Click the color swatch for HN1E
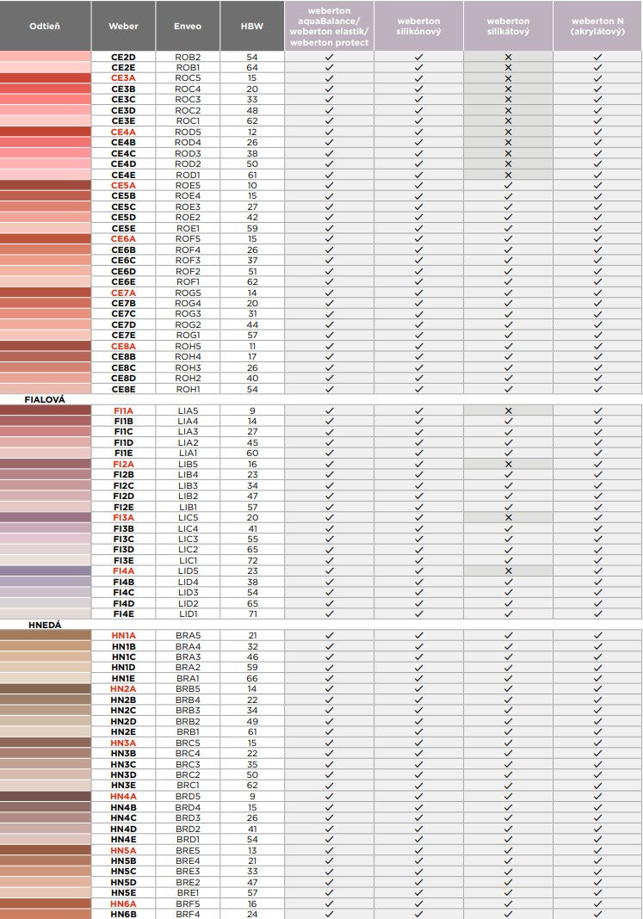Screen dimensions: 643x919 point(46,678)
